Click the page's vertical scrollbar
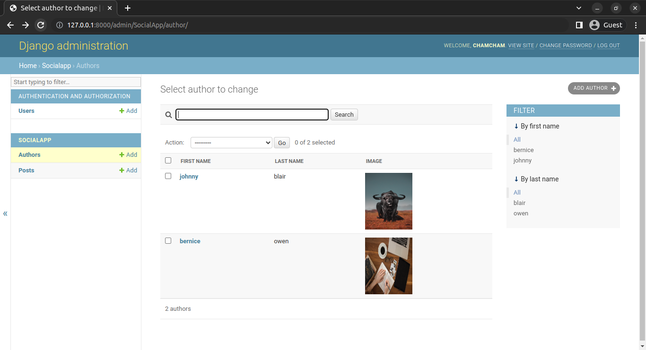646x350 pixels. point(642,189)
